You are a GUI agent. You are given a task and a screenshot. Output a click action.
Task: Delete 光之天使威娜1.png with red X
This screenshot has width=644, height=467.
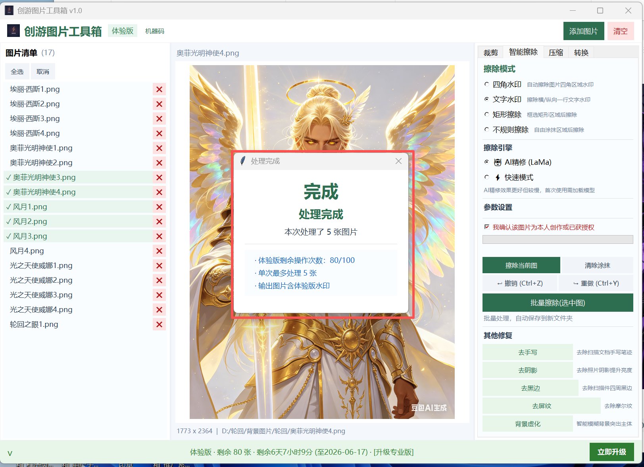pos(159,266)
